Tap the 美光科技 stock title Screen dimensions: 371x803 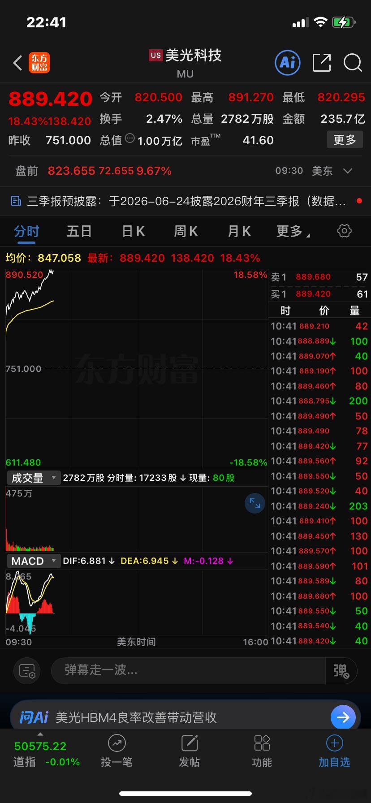194,56
